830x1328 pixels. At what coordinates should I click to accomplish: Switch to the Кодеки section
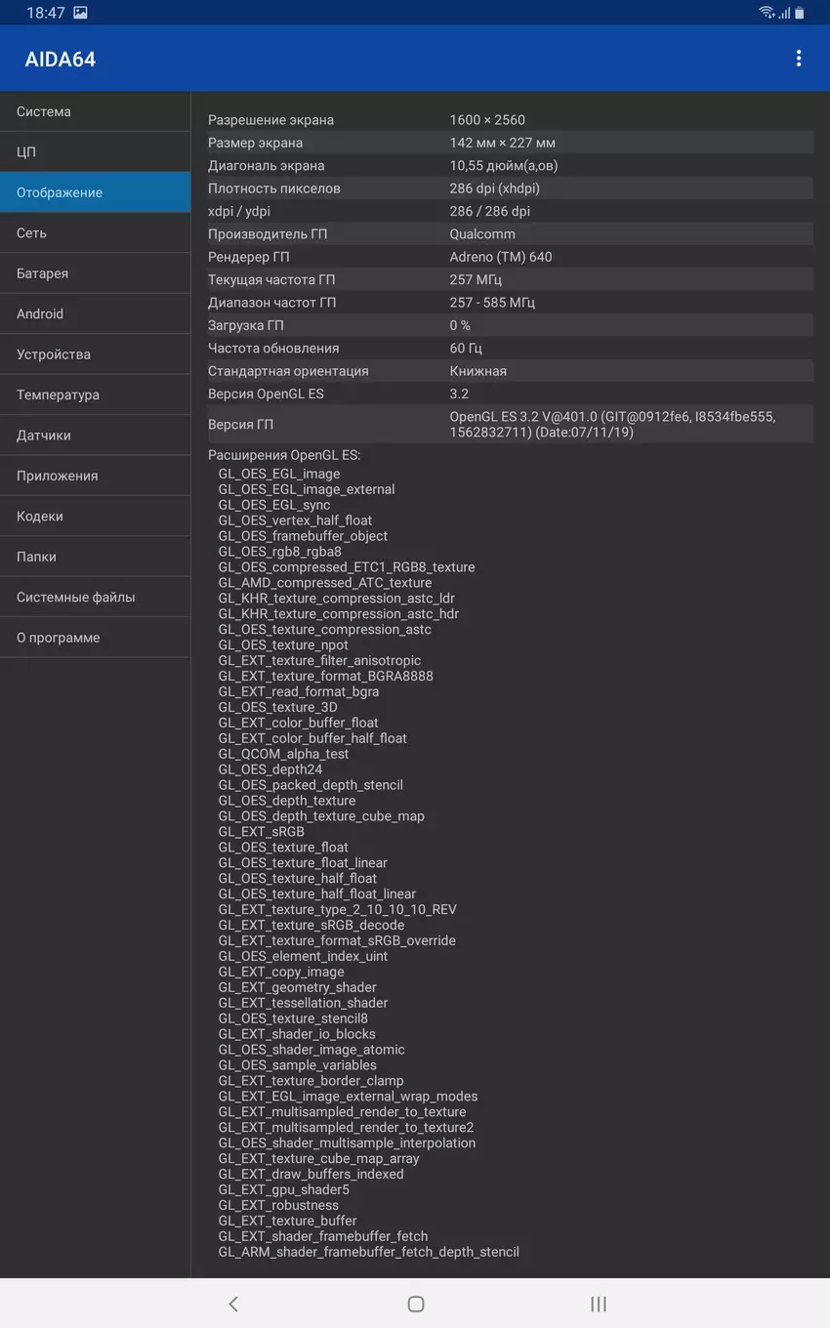[95, 517]
